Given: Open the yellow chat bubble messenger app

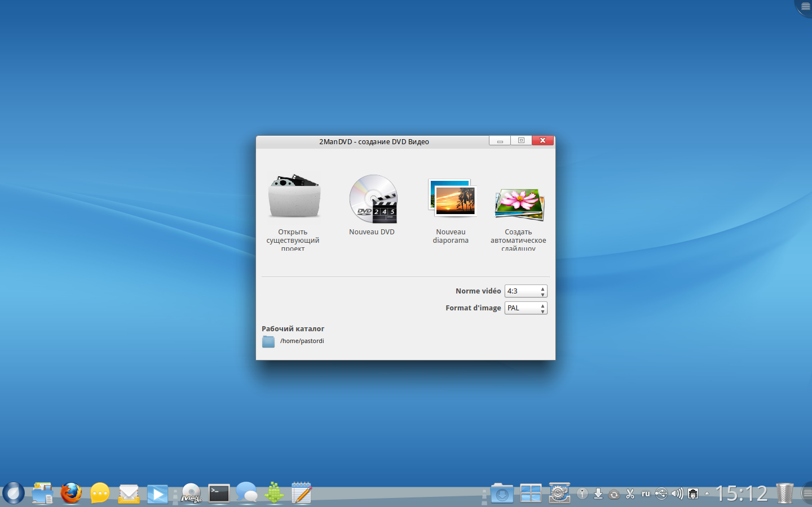Looking at the screenshot, I should (100, 493).
